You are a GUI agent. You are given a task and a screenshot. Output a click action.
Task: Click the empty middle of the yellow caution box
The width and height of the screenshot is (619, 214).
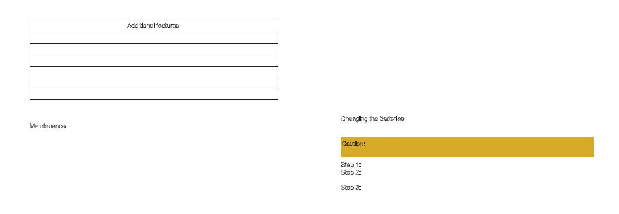click(467, 147)
